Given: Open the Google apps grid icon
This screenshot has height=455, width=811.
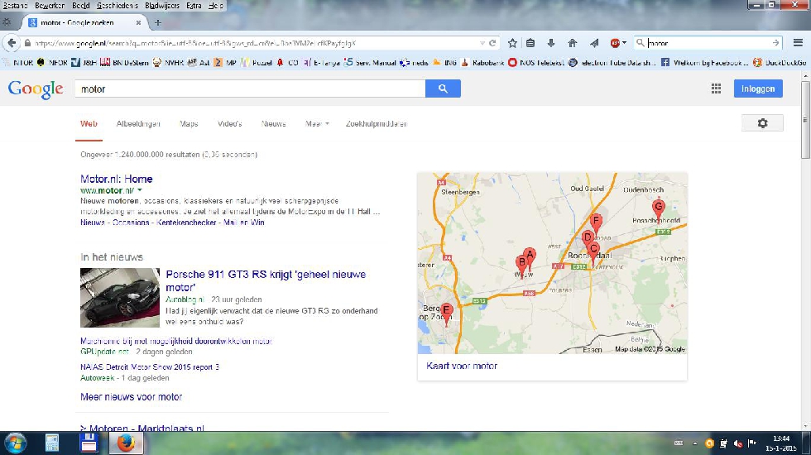Looking at the screenshot, I should (x=716, y=89).
